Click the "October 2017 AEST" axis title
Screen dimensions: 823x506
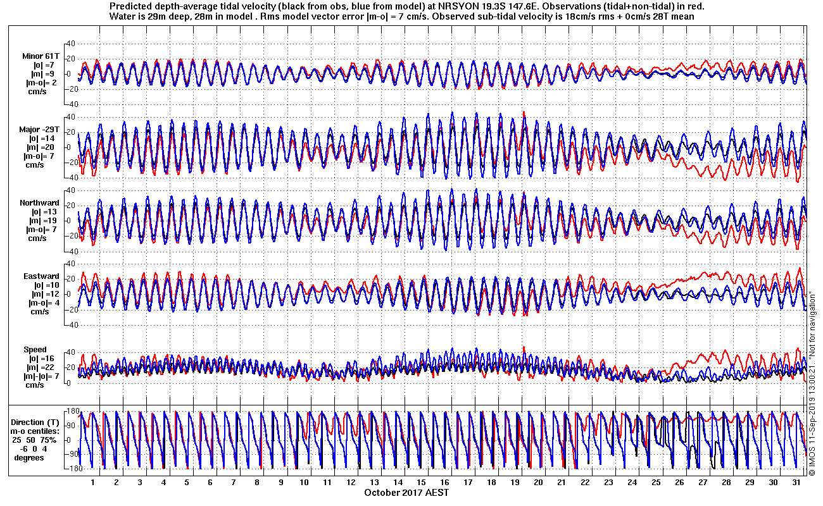[x=407, y=493]
